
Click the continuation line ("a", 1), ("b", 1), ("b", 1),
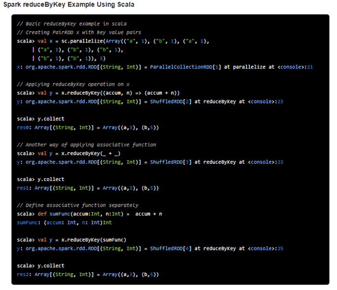click(x=78, y=50)
